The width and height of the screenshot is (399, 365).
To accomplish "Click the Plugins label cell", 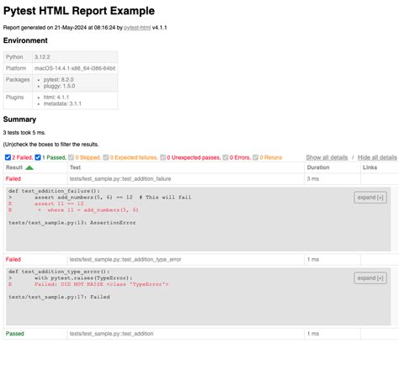I will [x=18, y=100].
